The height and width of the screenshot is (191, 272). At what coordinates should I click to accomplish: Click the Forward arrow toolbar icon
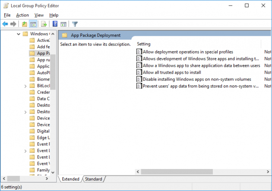coord(13,24)
